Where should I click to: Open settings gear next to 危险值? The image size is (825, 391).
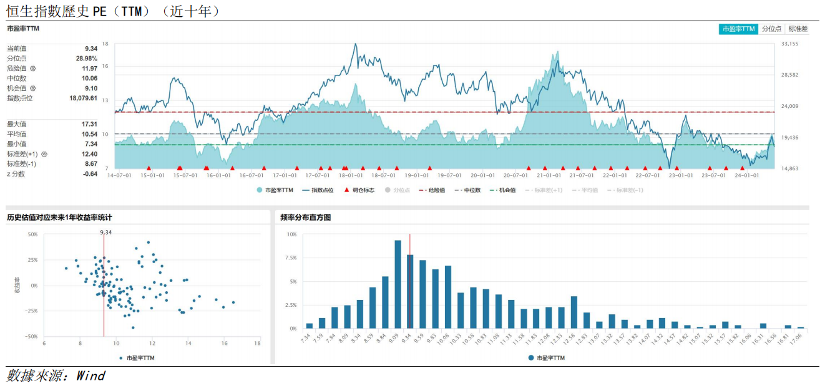(33, 69)
